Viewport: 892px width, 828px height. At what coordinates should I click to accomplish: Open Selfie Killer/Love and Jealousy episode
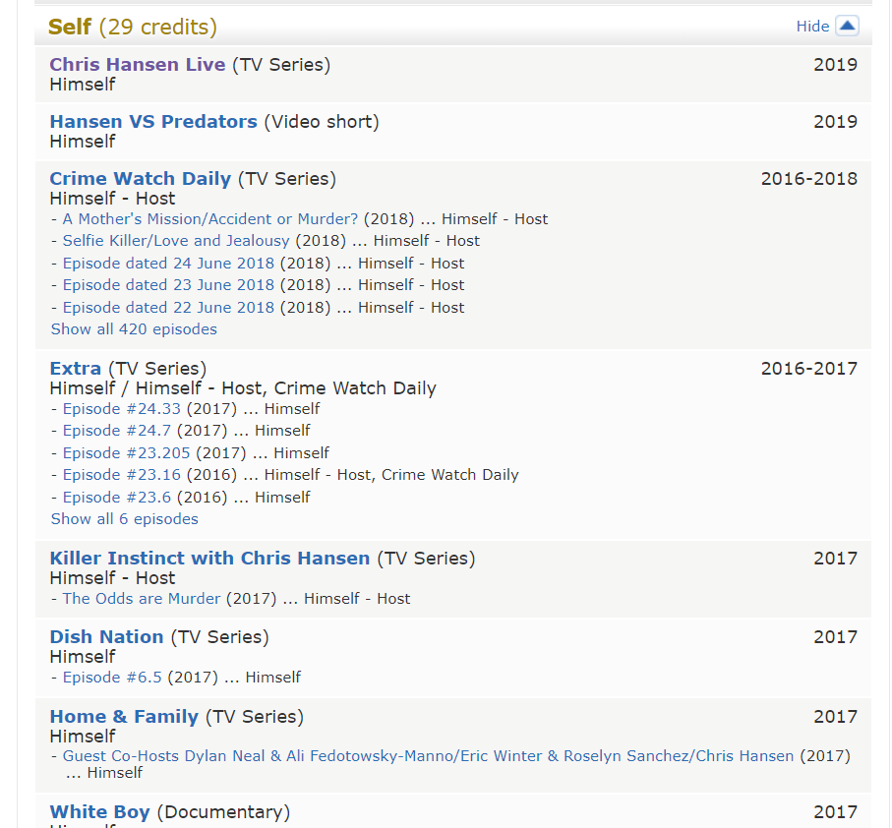coord(176,241)
